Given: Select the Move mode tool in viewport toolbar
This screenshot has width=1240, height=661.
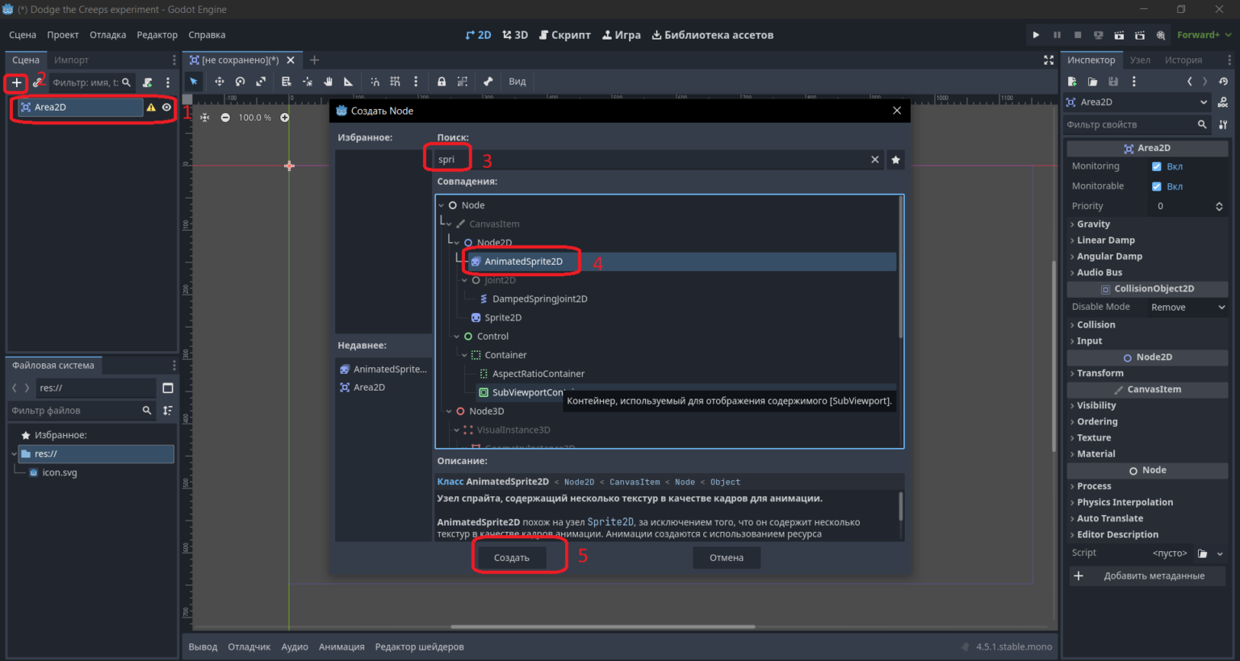Looking at the screenshot, I should (x=219, y=82).
